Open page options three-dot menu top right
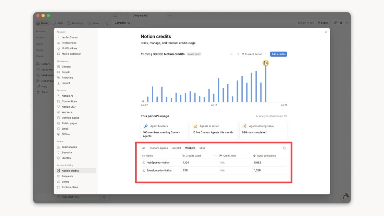This screenshot has height=216, width=384. (x=346, y=23)
